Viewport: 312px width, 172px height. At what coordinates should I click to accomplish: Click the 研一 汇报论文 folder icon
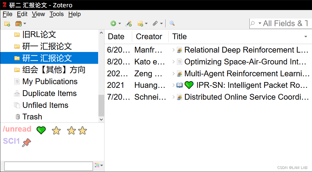pyautogui.click(x=17, y=46)
